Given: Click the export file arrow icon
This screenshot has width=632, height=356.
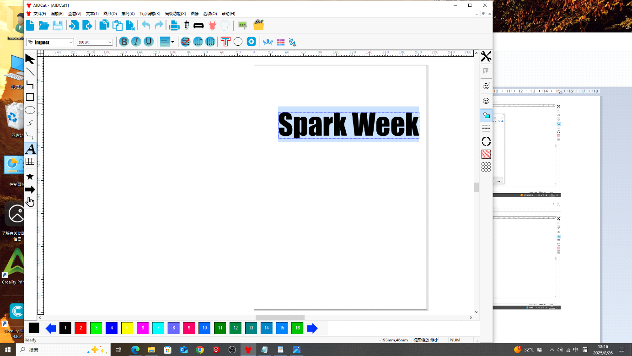Looking at the screenshot, I should pos(87,25).
